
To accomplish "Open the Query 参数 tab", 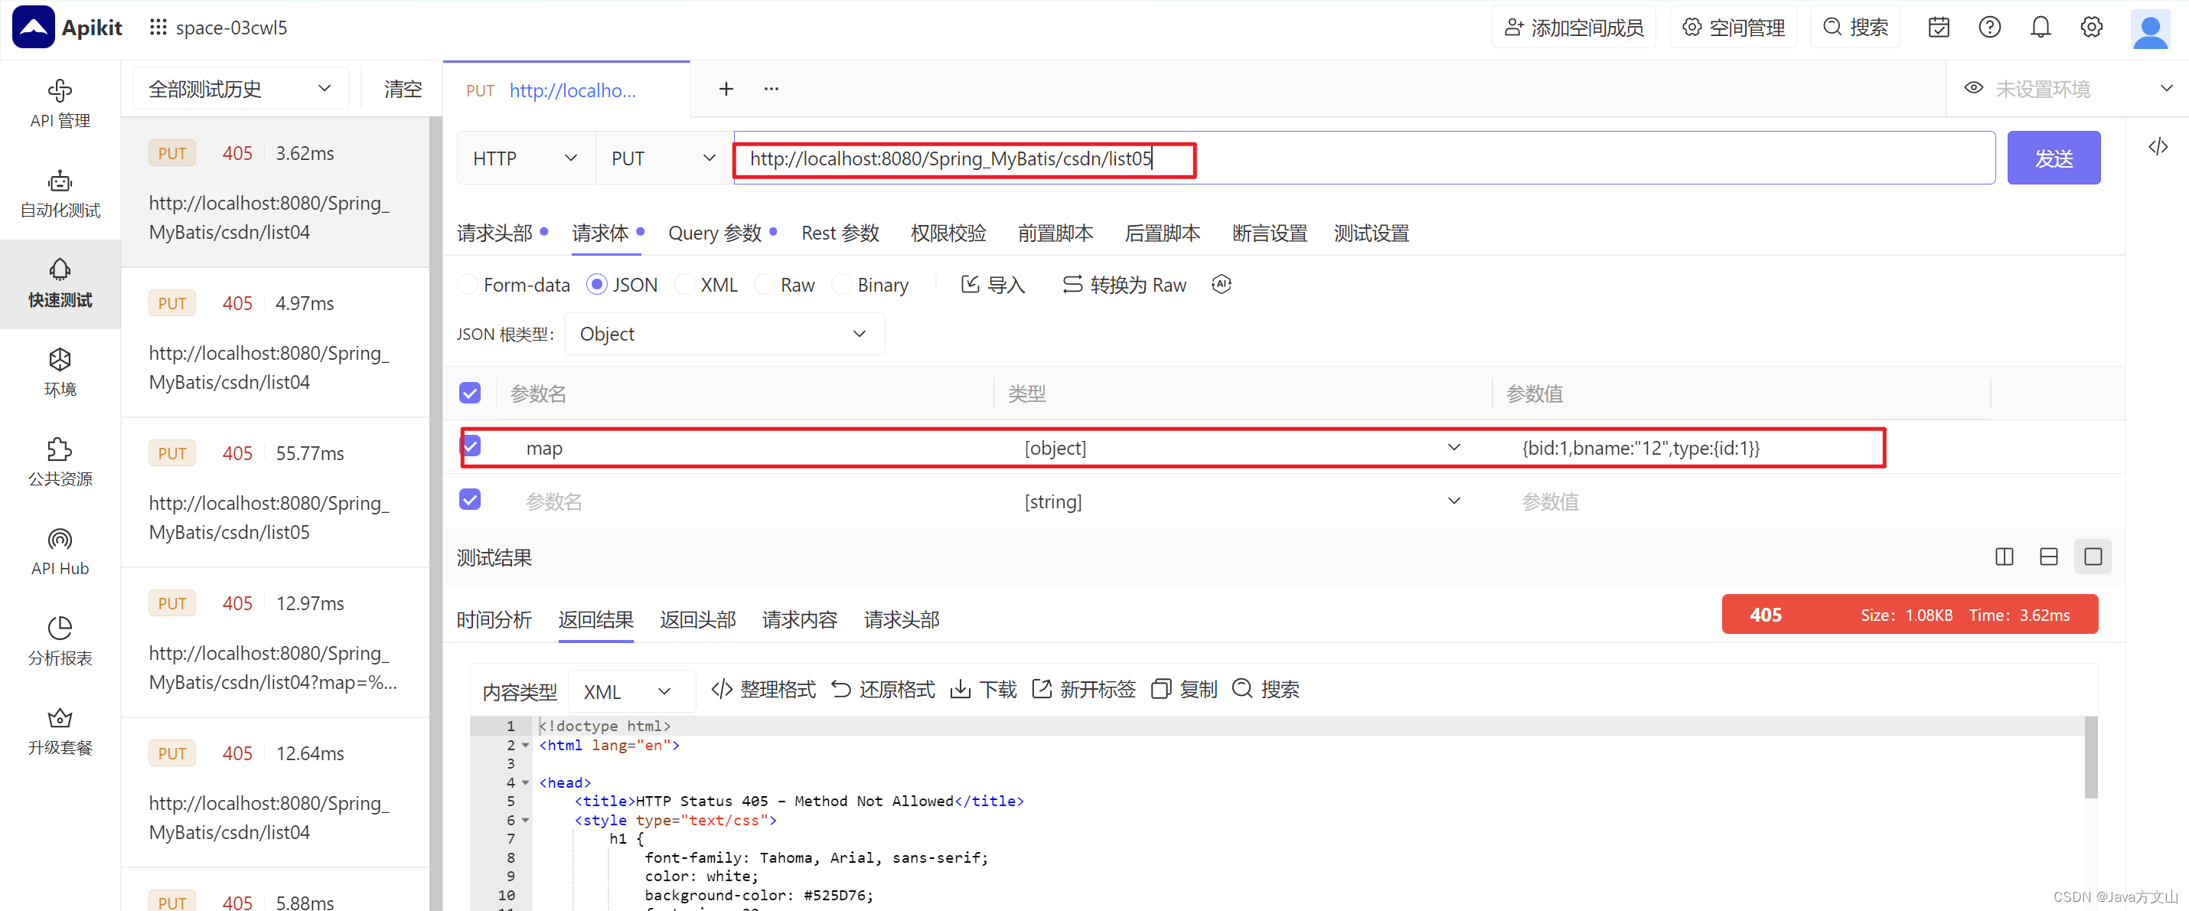I will point(715,233).
